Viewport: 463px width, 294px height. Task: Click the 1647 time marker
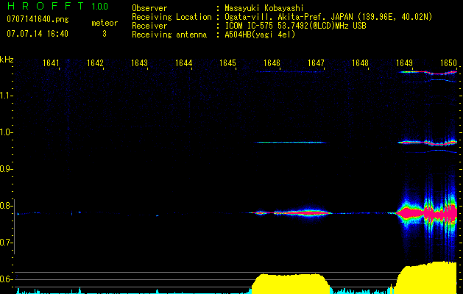(316, 63)
